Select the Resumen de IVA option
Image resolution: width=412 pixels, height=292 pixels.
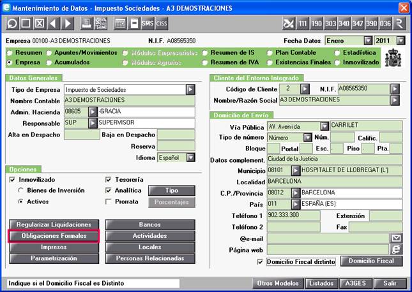point(205,62)
